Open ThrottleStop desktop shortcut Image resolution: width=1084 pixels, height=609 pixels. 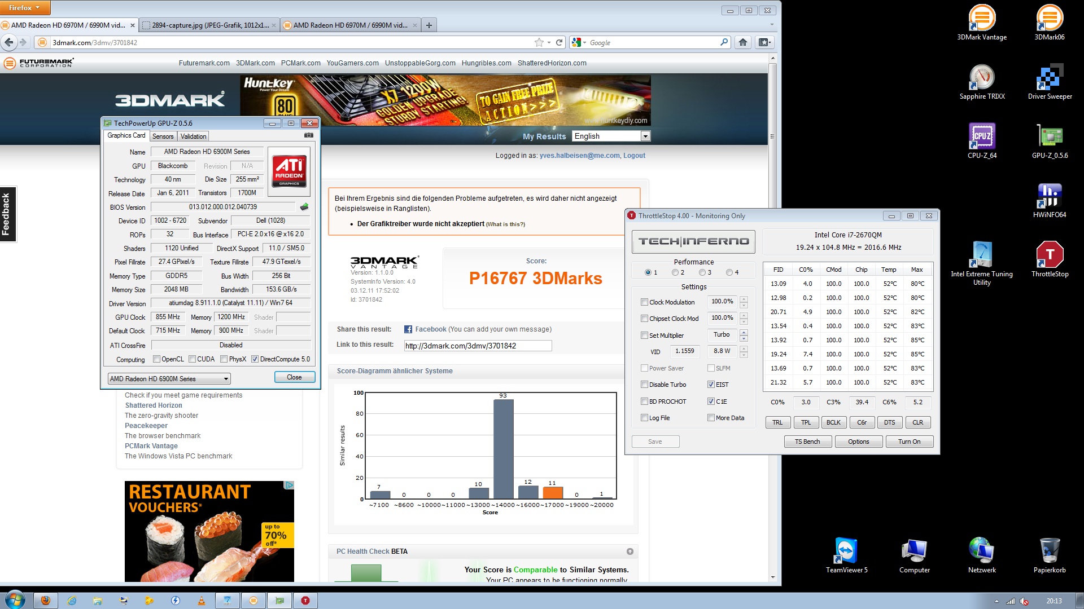coord(1050,259)
